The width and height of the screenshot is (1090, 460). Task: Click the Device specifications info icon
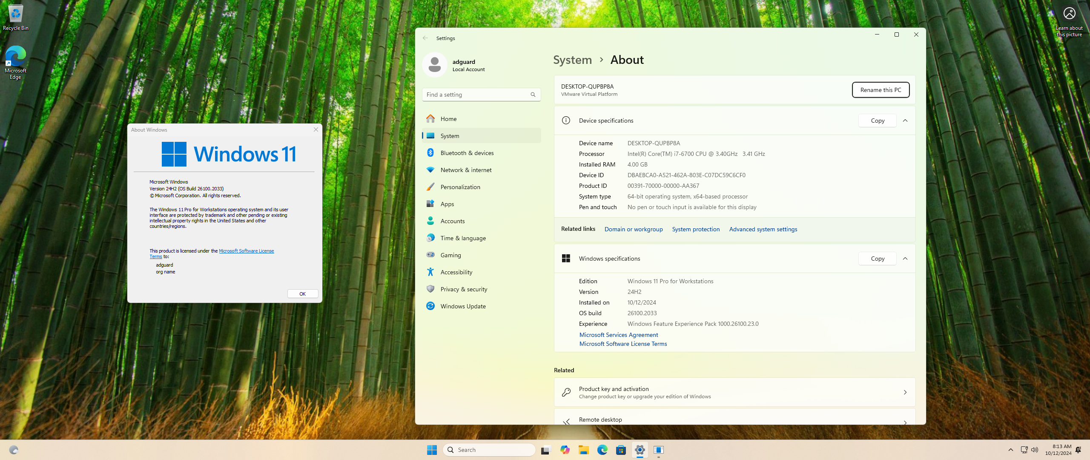click(x=566, y=121)
